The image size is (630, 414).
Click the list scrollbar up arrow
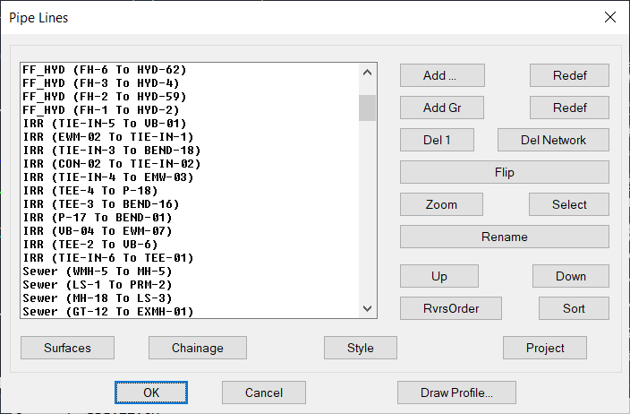click(367, 72)
